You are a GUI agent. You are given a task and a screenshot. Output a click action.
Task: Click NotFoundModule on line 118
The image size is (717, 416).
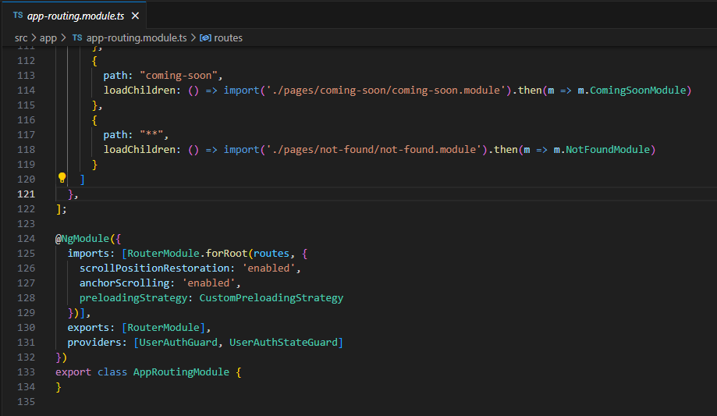(x=608, y=150)
